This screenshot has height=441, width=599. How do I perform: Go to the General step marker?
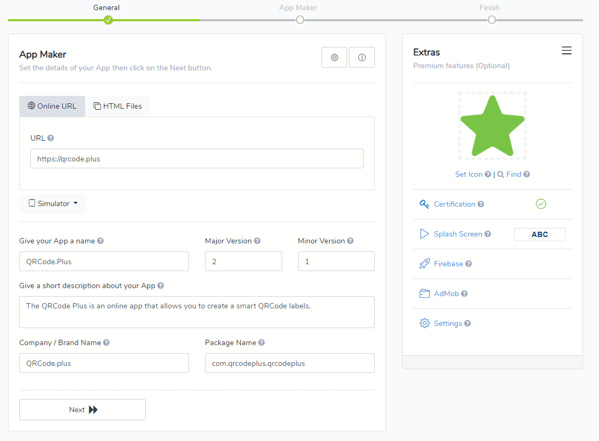[x=108, y=20]
